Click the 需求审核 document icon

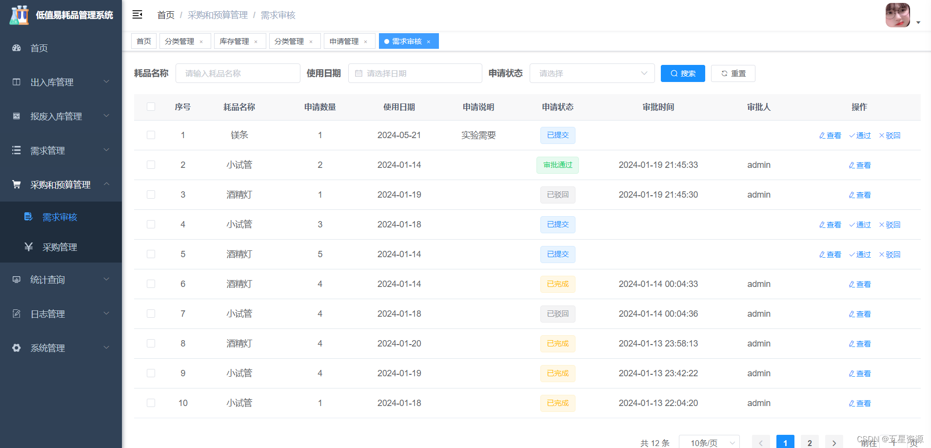point(28,217)
